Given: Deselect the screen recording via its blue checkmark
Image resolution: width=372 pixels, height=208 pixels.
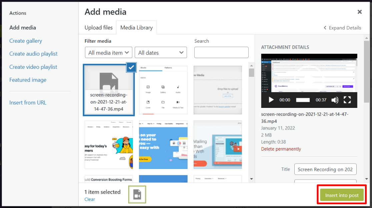Looking at the screenshot, I should 131,67.
